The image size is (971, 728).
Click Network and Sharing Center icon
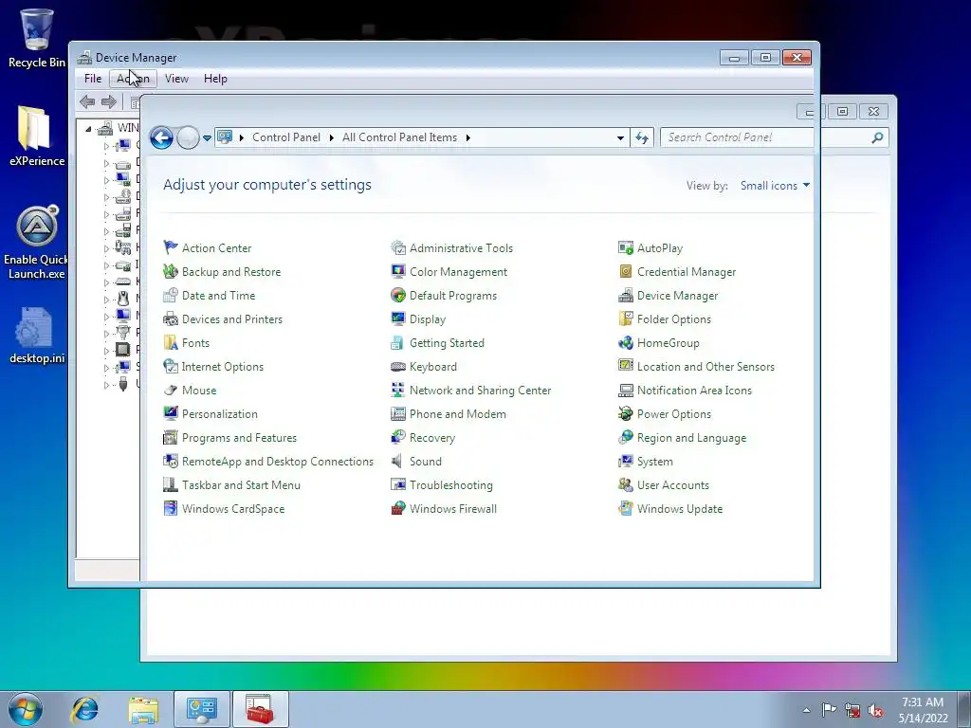(398, 391)
